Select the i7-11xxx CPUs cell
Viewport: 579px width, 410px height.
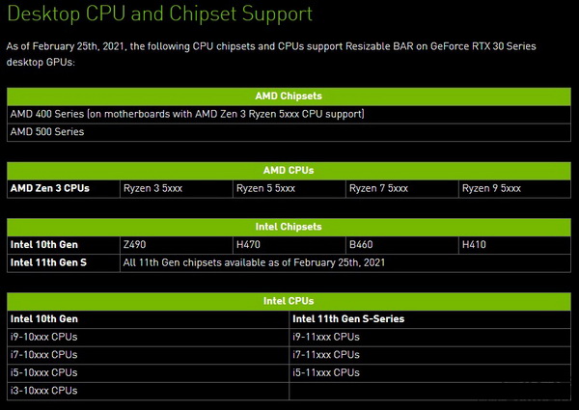pyautogui.click(x=429, y=355)
